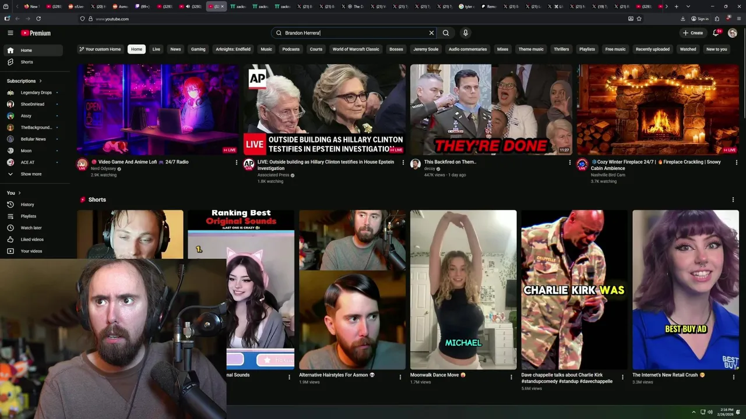This screenshot has width=746, height=419.
Task: Open This Backfired on Them thumbnail
Action: (491, 109)
